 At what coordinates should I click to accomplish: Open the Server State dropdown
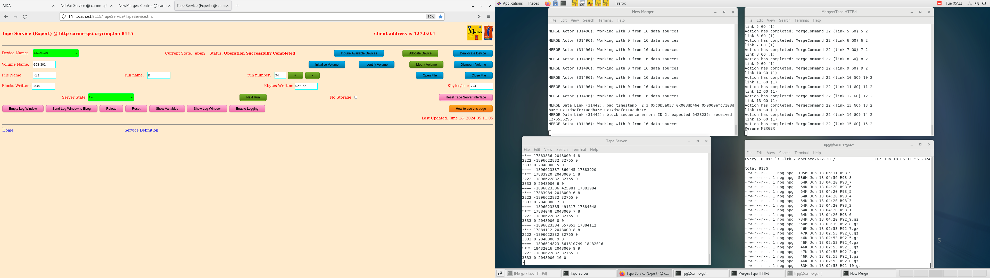[x=111, y=98]
